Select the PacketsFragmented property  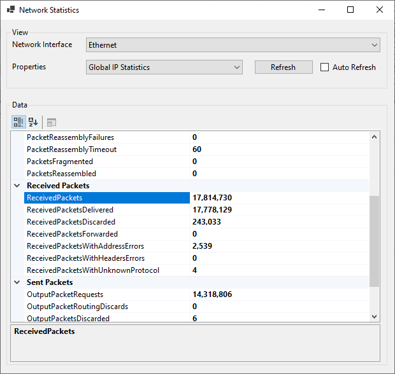click(x=196, y=162)
